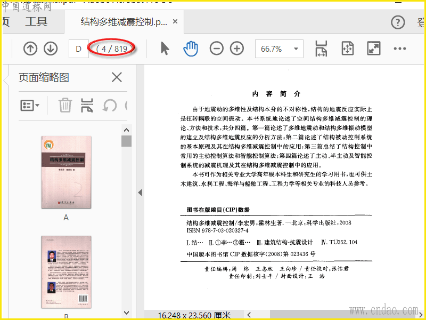This screenshot has height=320, width=426.
Task: Click the 页面缩略图 panel title
Action: click(44, 77)
